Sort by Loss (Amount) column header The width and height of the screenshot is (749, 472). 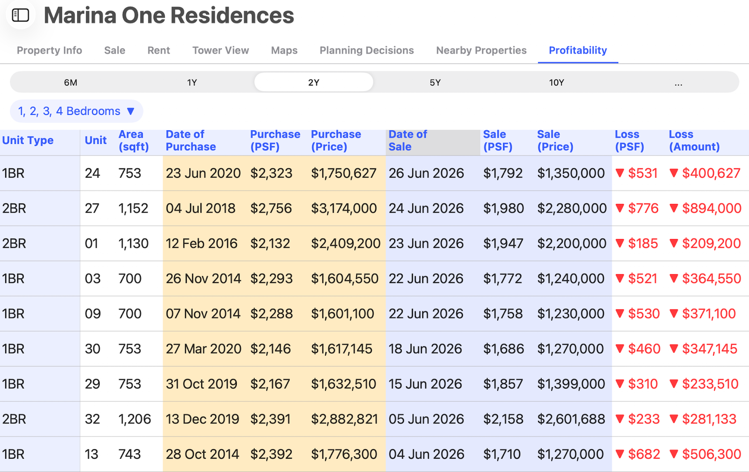(x=694, y=140)
